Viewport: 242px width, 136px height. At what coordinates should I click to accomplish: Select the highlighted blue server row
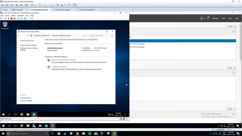point(183,41)
